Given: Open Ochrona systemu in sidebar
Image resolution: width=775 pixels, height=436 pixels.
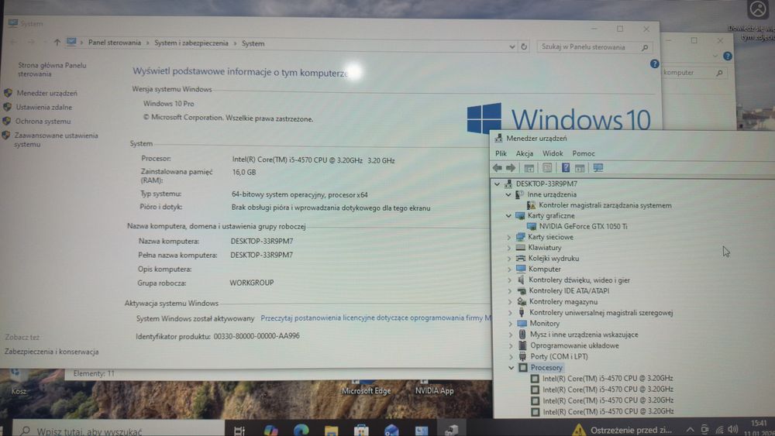Looking at the screenshot, I should [x=43, y=121].
